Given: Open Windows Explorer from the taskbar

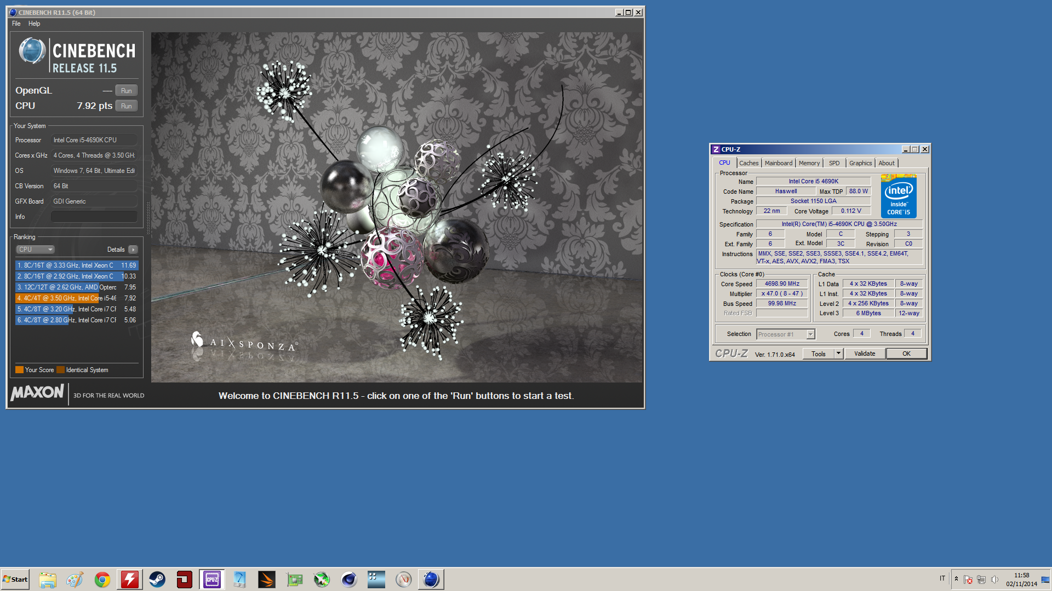Looking at the screenshot, I should (48, 580).
